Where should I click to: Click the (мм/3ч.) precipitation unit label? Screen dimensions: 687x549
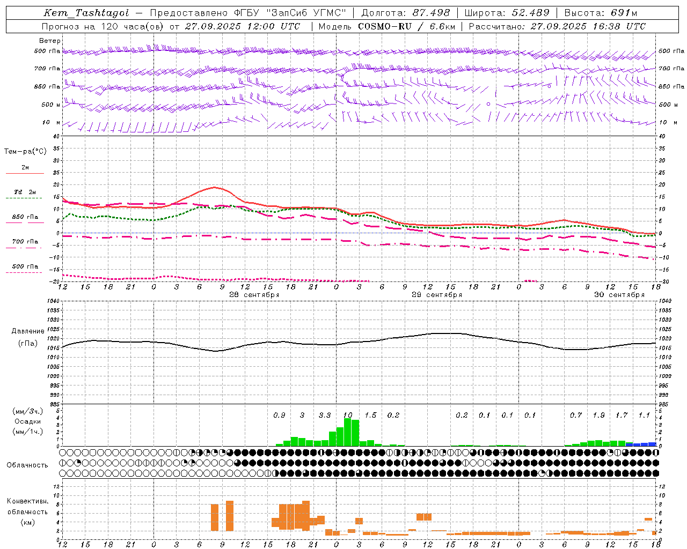28,411
